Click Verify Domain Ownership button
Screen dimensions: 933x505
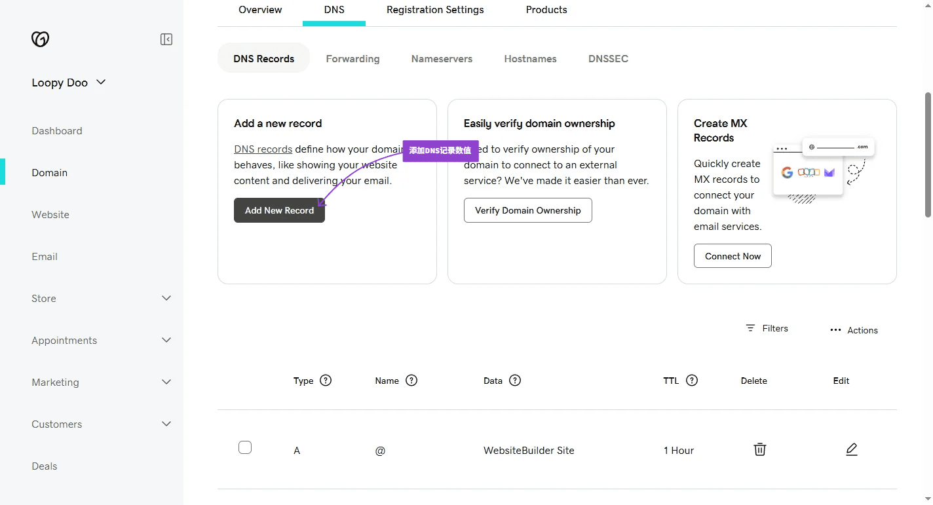(x=527, y=210)
